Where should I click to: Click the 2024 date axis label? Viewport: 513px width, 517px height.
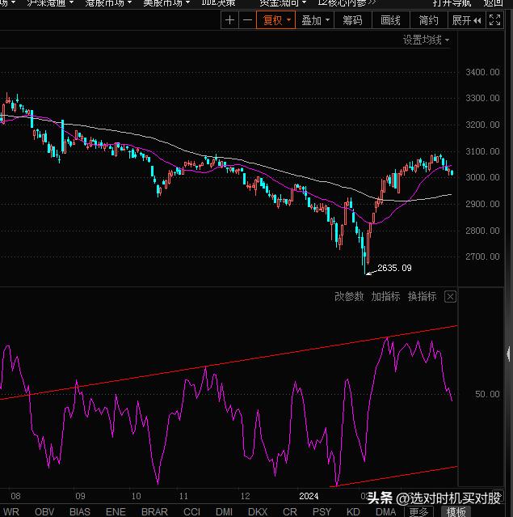click(309, 496)
